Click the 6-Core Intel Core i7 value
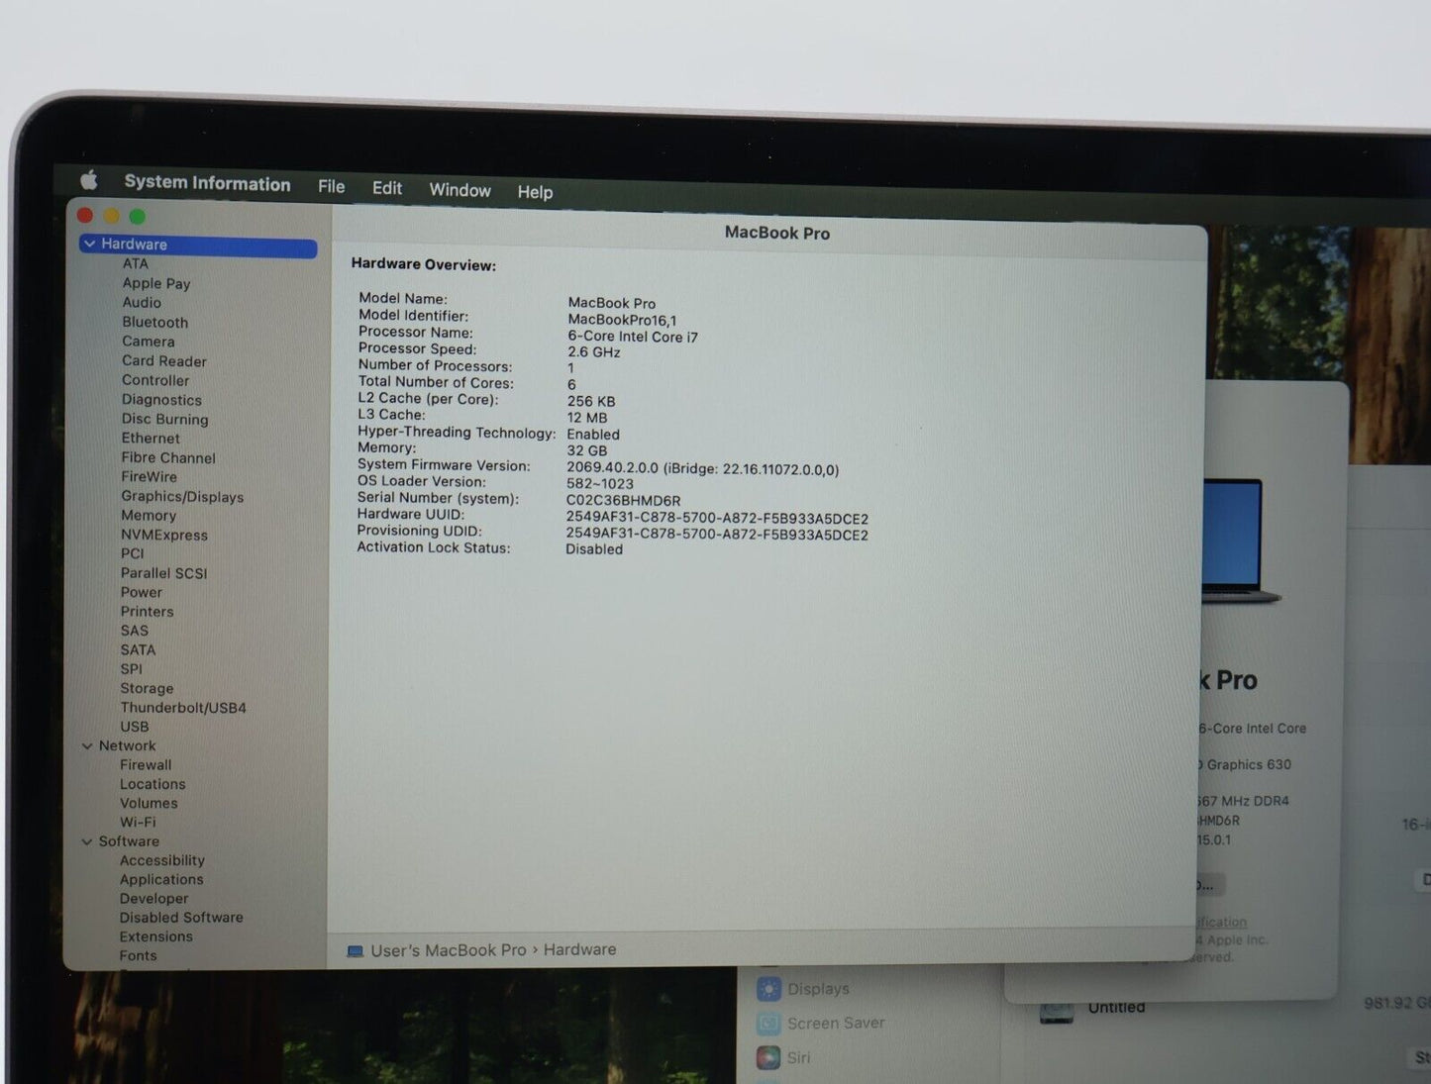Screen dimensions: 1431x1084 click(633, 337)
